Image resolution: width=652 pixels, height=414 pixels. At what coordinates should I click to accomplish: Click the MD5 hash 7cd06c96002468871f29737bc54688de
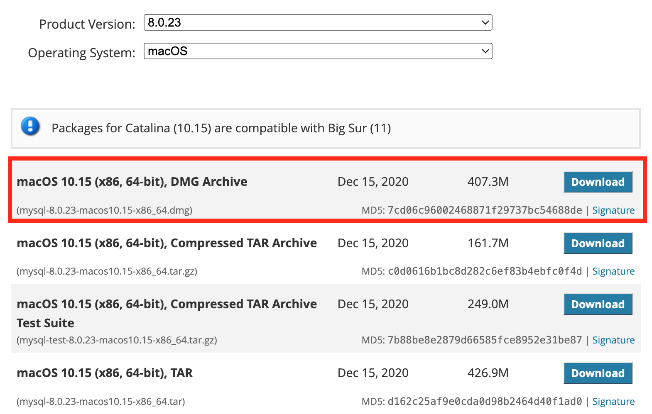[485, 210]
